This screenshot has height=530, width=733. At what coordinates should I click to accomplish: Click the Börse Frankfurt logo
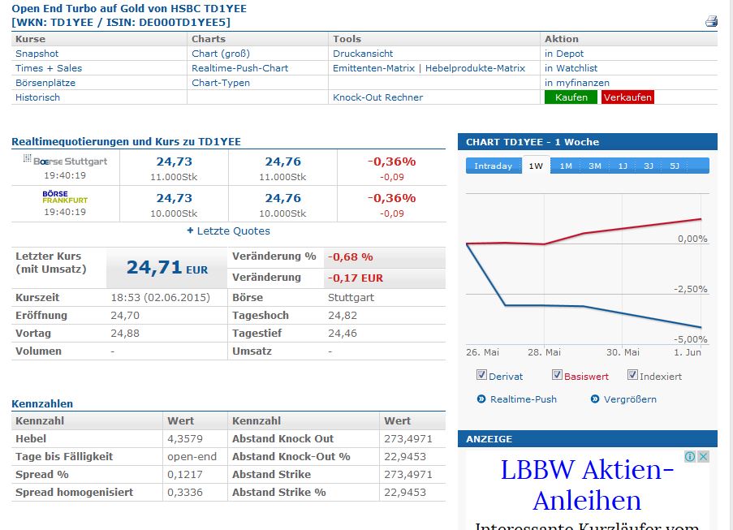tap(65, 196)
